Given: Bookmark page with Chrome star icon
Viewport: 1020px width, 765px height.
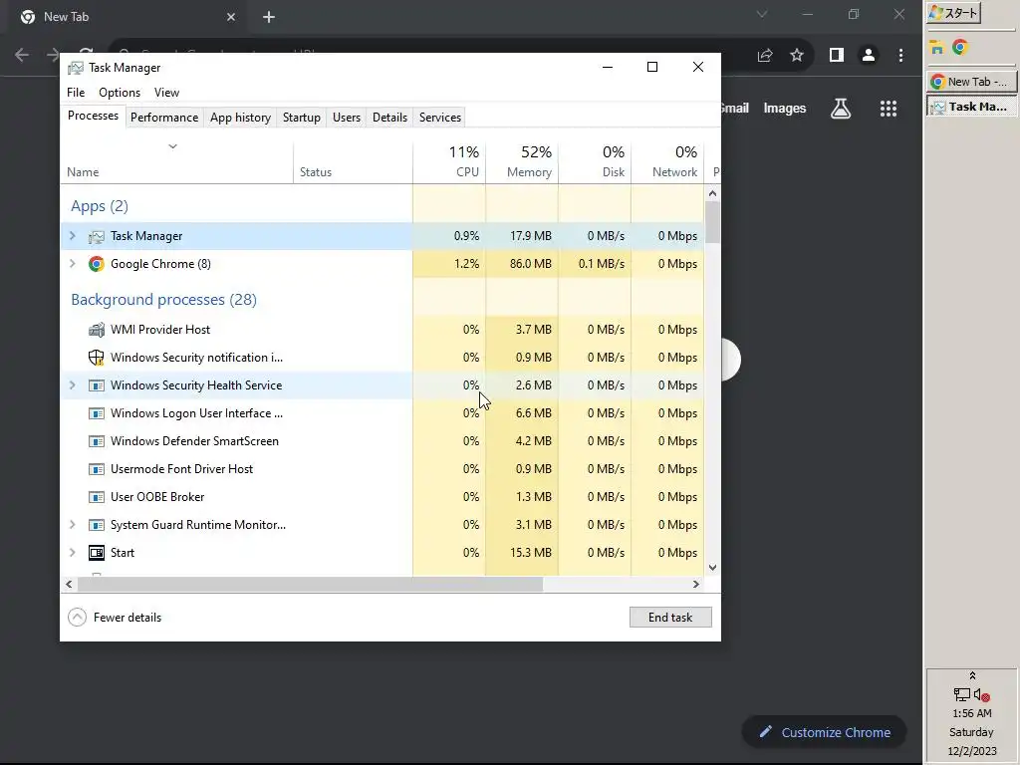Looking at the screenshot, I should (797, 56).
